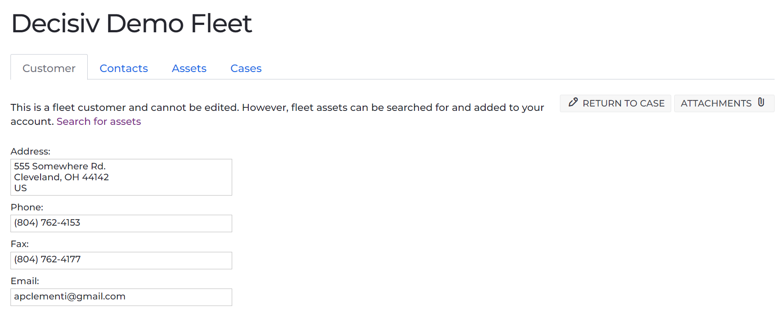Follow the Search for assets link
Image resolution: width=779 pixels, height=323 pixels.
99,121
